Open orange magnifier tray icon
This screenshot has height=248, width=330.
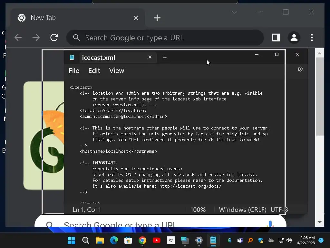(x=250, y=240)
